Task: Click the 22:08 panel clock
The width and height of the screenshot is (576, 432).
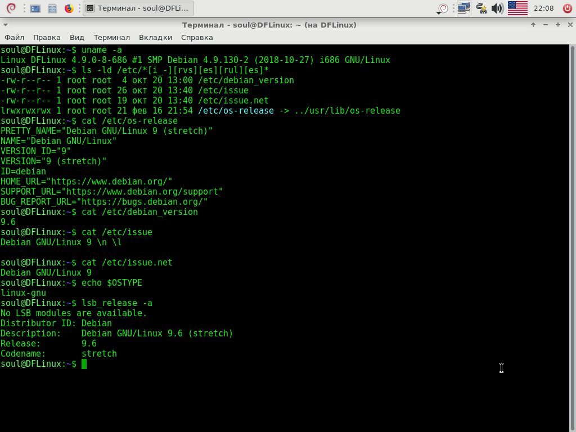Action: 544,8
